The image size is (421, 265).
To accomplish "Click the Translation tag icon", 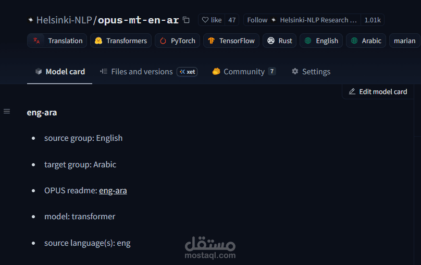I will 36,41.
